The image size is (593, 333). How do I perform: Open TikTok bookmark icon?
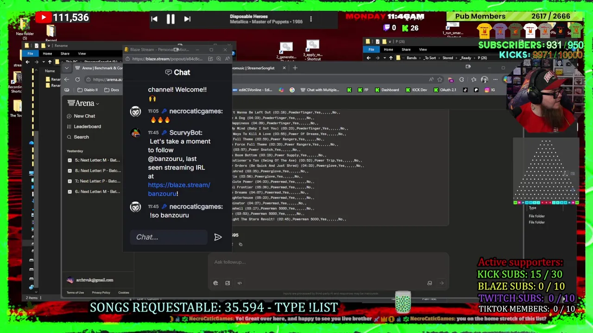point(466,90)
